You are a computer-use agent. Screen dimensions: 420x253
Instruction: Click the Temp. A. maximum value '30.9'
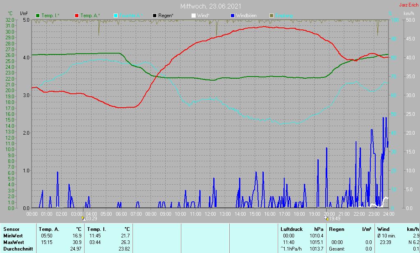click(77, 242)
